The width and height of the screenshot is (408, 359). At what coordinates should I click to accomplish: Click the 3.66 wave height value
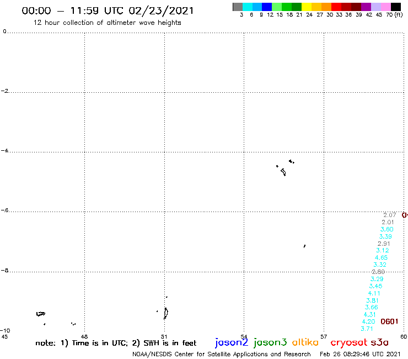click(371, 307)
